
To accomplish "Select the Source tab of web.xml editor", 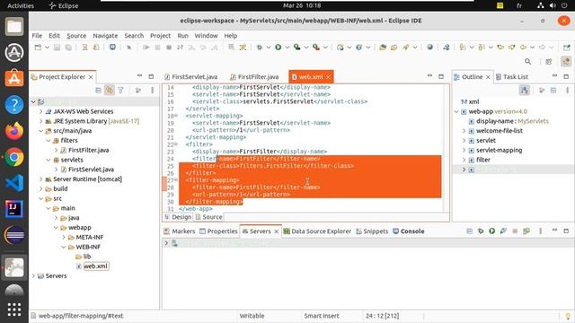I will point(208,217).
